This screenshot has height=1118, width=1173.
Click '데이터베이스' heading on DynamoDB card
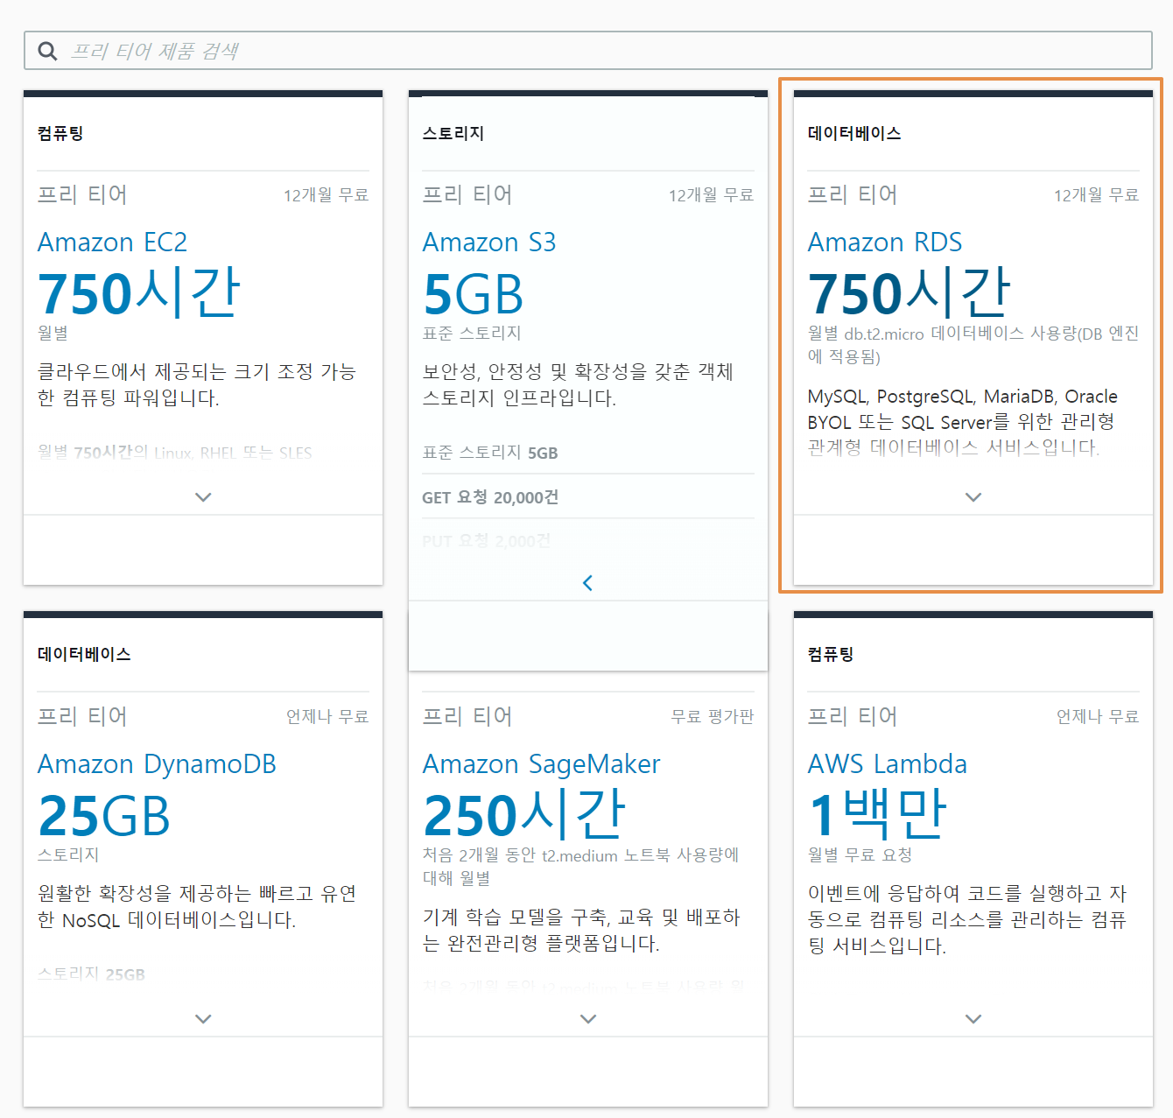(84, 655)
